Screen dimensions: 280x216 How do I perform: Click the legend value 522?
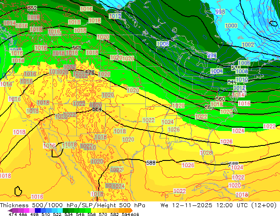[57, 214]
